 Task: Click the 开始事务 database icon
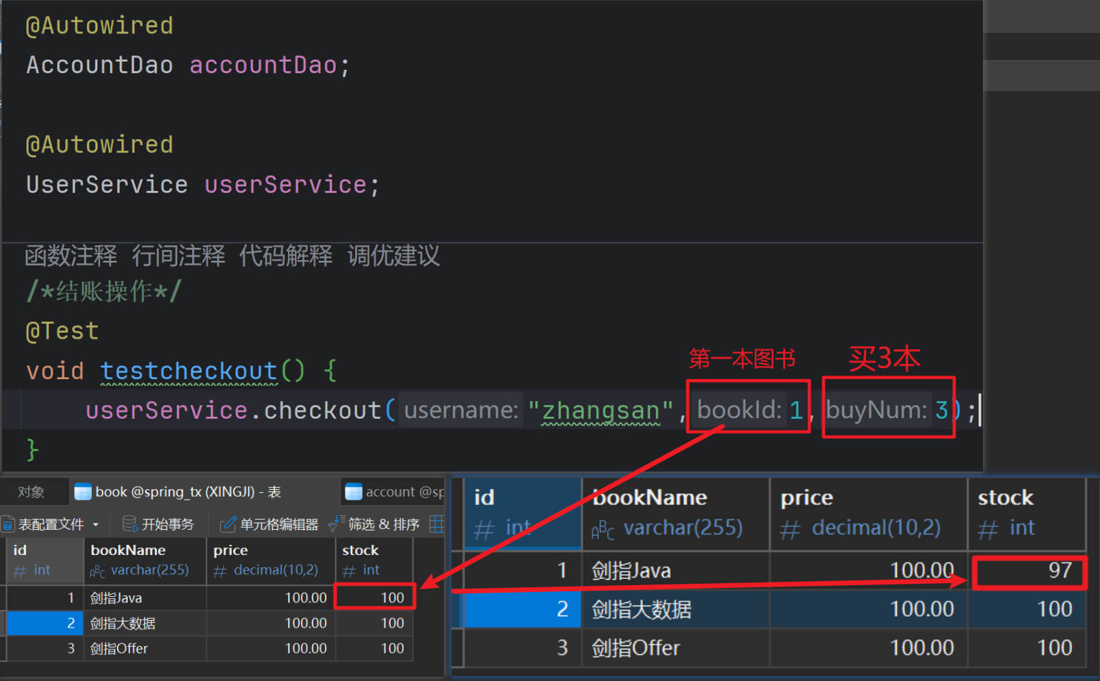tap(129, 524)
